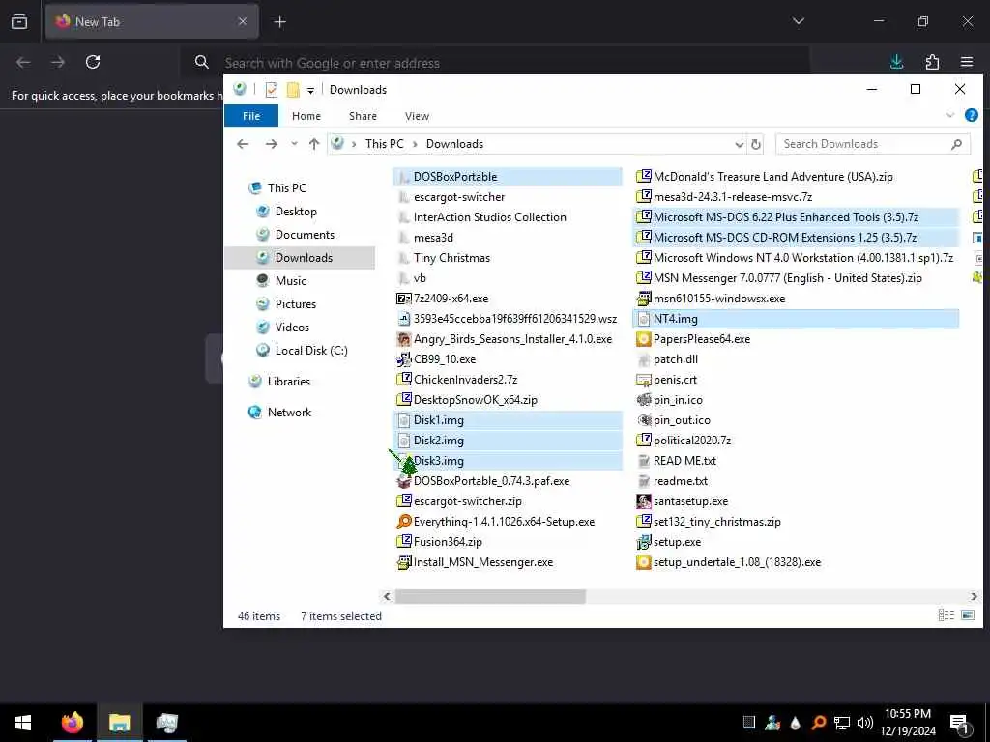This screenshot has width=990, height=742.
Task: Click the PapersPlease64.exe file icon
Action: pyautogui.click(x=643, y=339)
